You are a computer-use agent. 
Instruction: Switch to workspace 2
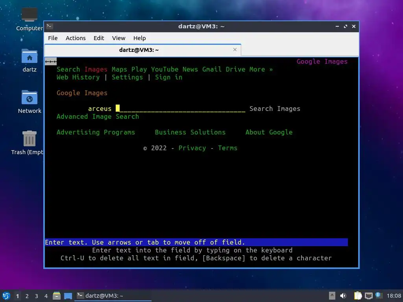(x=27, y=296)
